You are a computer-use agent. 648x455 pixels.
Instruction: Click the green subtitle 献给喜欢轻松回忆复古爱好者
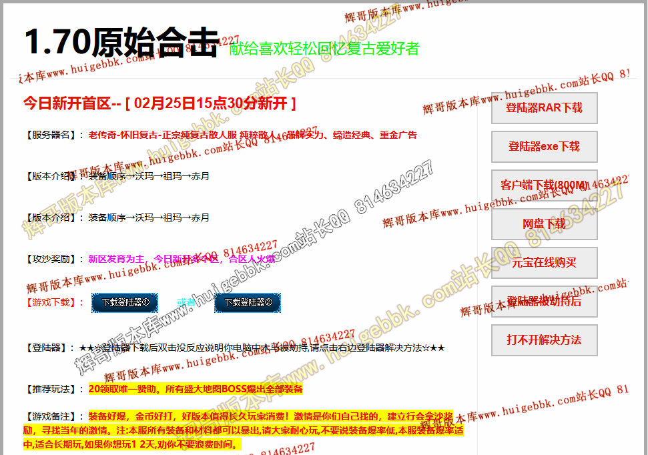[324, 49]
